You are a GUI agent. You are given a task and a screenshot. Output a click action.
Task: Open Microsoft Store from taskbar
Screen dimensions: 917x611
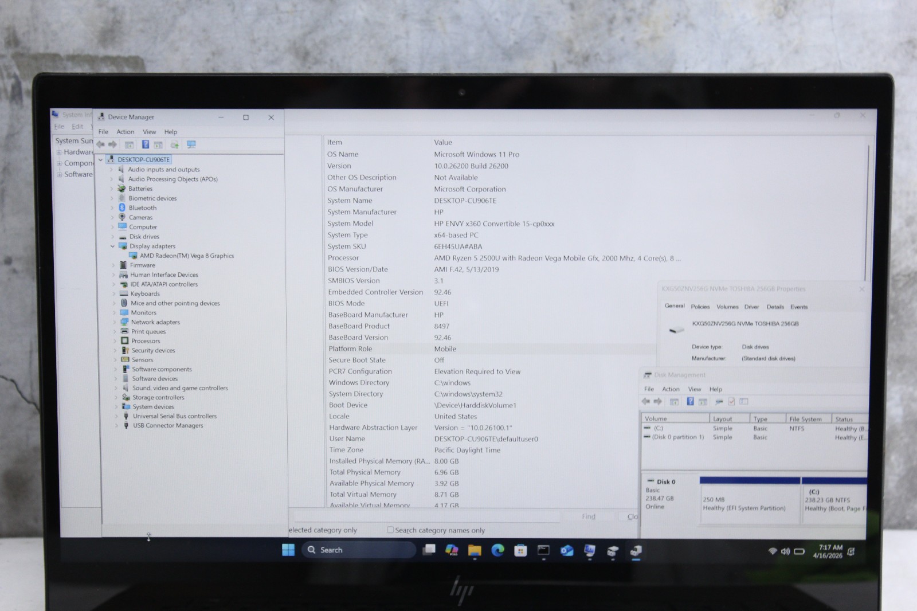(x=520, y=551)
